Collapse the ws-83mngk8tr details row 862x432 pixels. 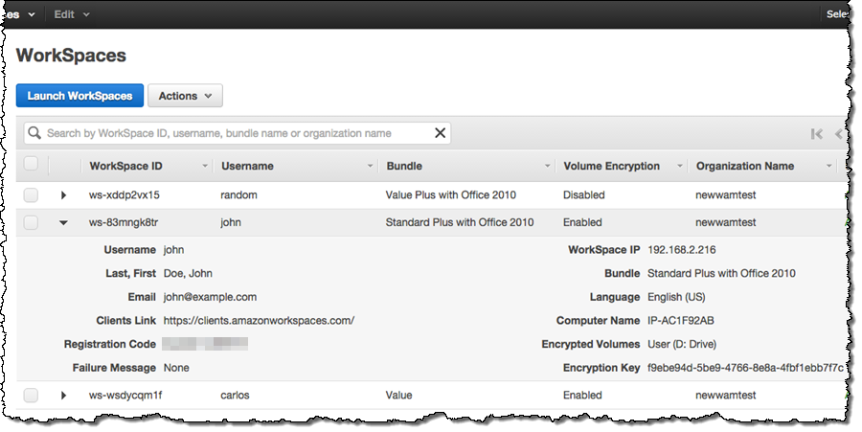pos(63,223)
